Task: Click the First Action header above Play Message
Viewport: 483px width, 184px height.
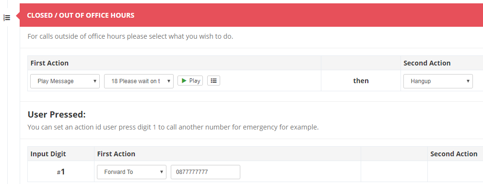Action: coord(49,63)
